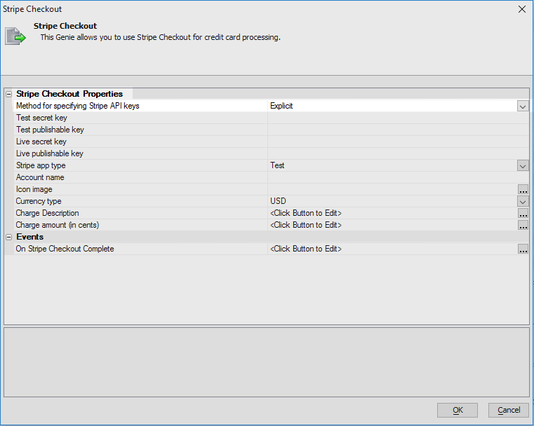534x426 pixels.
Task: Click the 'Explicit' value
Action: pos(281,106)
